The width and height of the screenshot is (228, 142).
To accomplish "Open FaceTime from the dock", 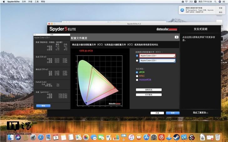I will (x=101, y=137).
